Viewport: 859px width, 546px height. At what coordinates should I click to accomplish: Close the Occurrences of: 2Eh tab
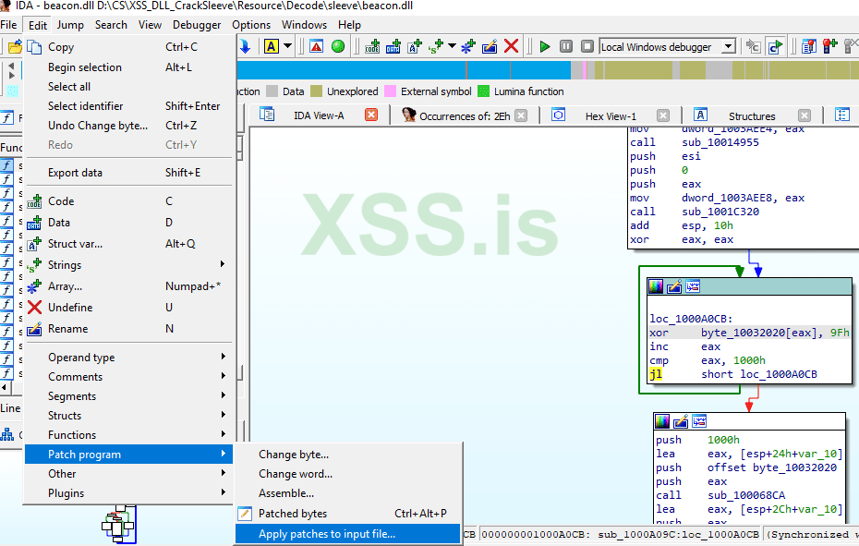pos(521,115)
